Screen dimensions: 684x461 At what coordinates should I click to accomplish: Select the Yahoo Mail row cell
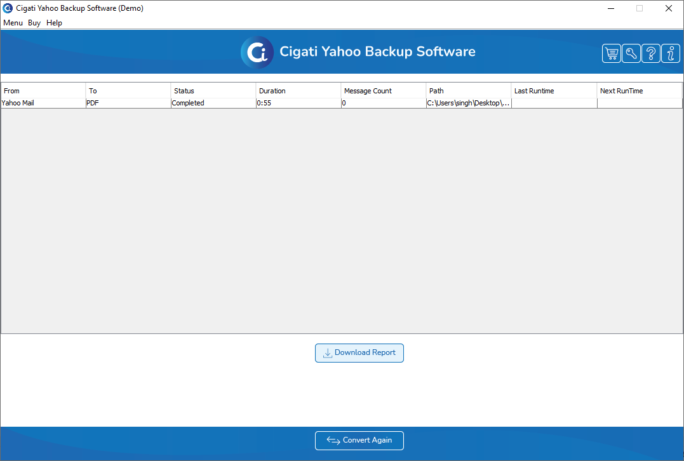coord(43,103)
